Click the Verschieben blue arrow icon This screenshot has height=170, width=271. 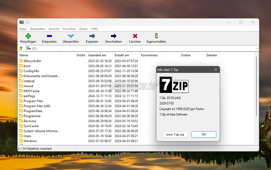coord(114,36)
